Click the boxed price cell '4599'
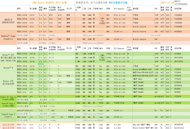 coord(50,15)
